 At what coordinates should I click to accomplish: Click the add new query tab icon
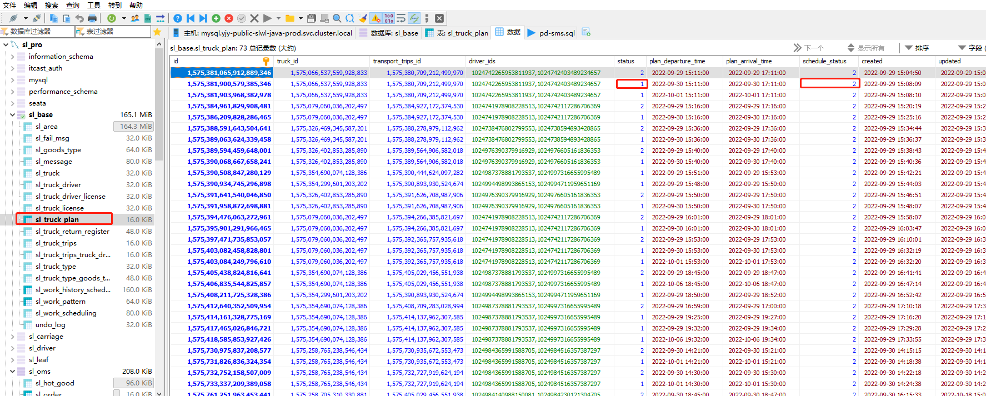(586, 32)
